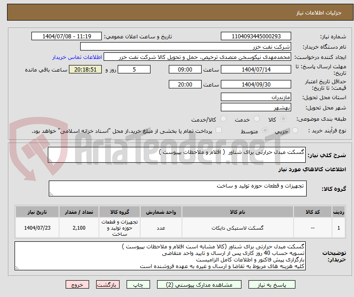
Task: Click the quantity cell 2,100
Action: click(79, 228)
